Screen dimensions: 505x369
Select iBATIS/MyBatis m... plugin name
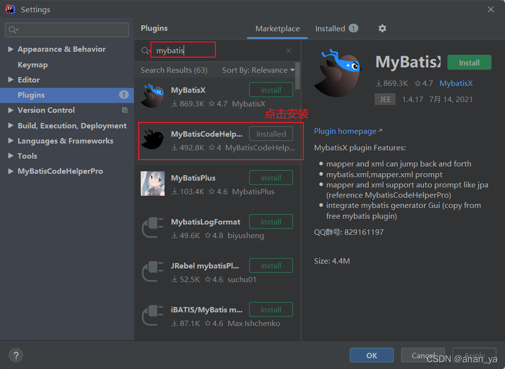coord(207,309)
